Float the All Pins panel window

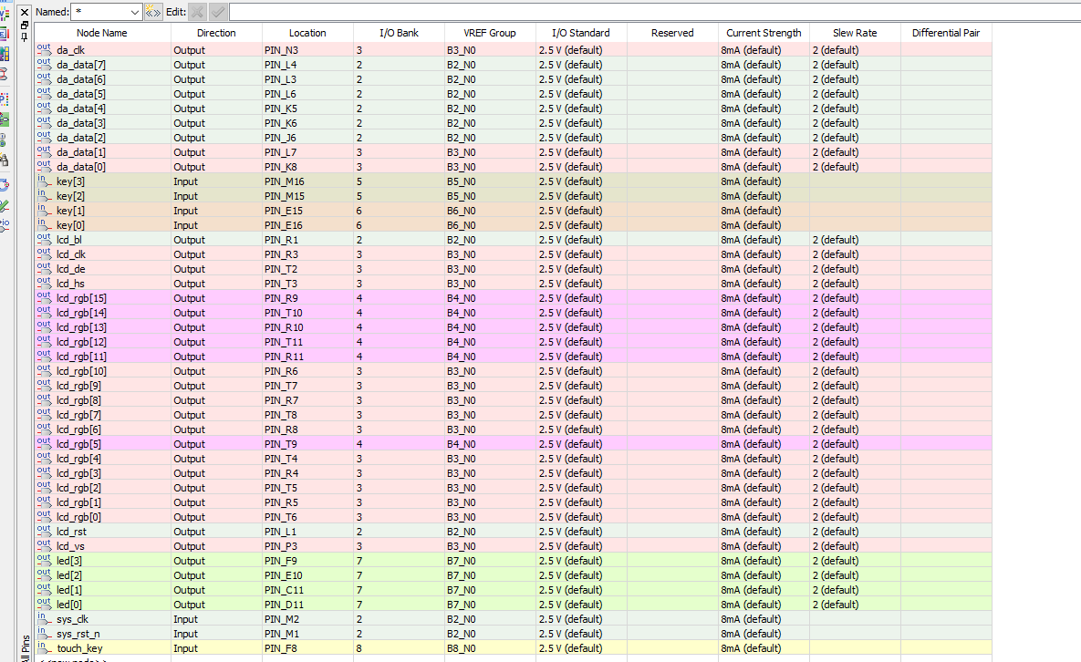tap(24, 25)
